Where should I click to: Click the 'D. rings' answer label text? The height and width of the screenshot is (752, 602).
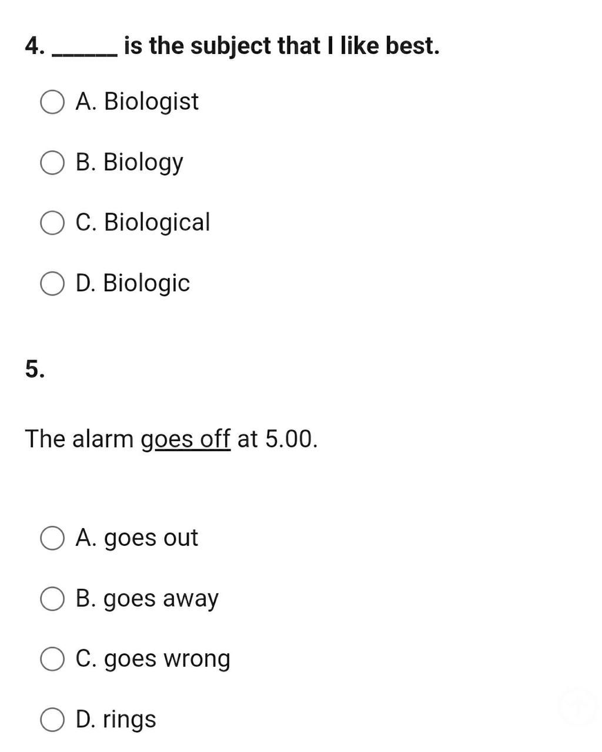click(116, 720)
